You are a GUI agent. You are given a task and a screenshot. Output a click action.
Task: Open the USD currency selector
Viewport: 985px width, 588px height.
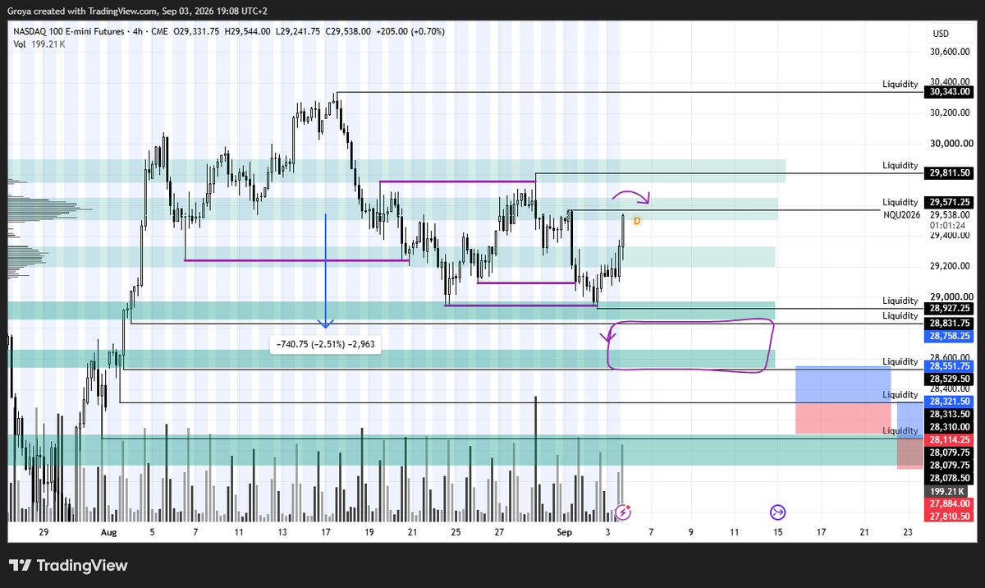pyautogui.click(x=941, y=34)
